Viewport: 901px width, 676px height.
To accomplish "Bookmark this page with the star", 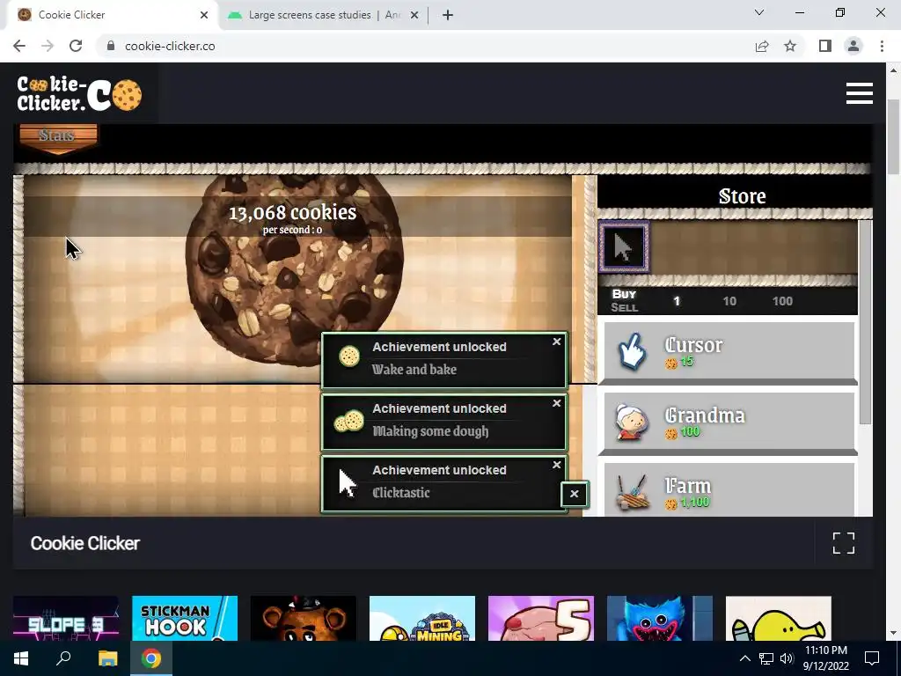I will point(790,46).
